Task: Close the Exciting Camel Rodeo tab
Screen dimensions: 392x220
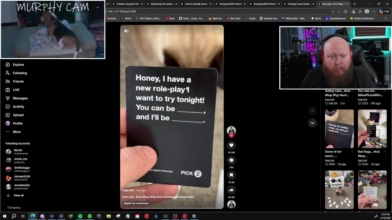Action: point(313,4)
